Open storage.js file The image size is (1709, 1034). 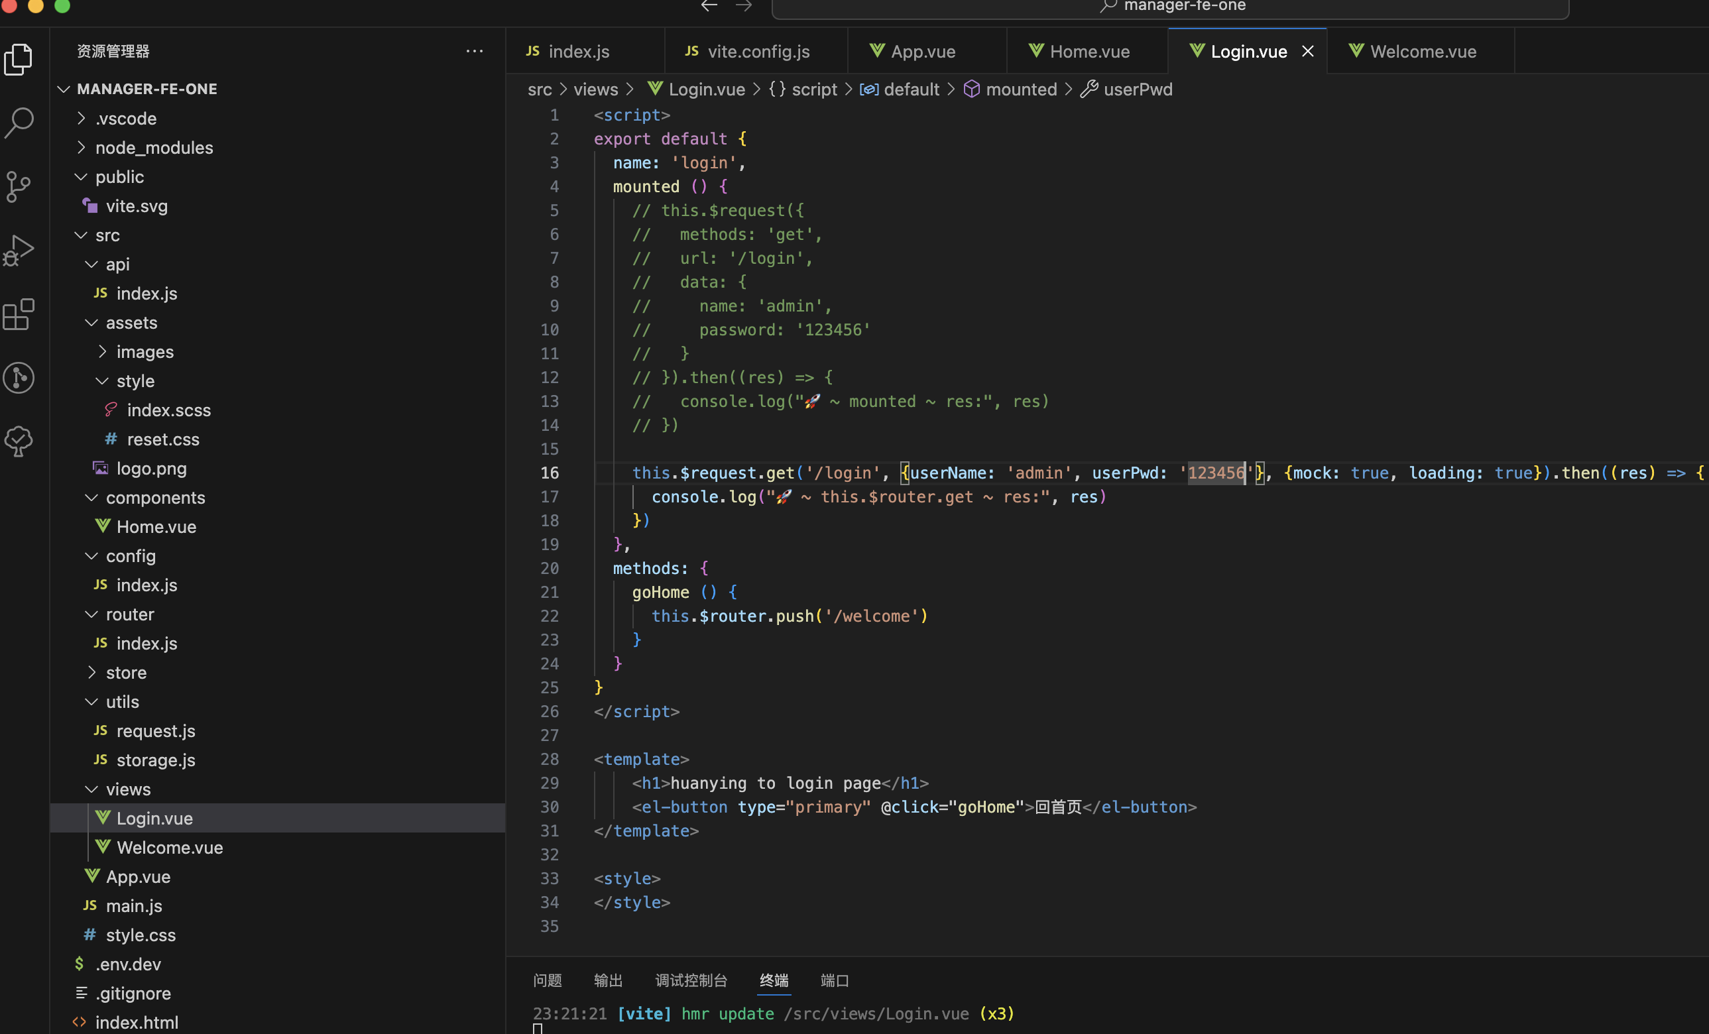[x=278, y=760]
